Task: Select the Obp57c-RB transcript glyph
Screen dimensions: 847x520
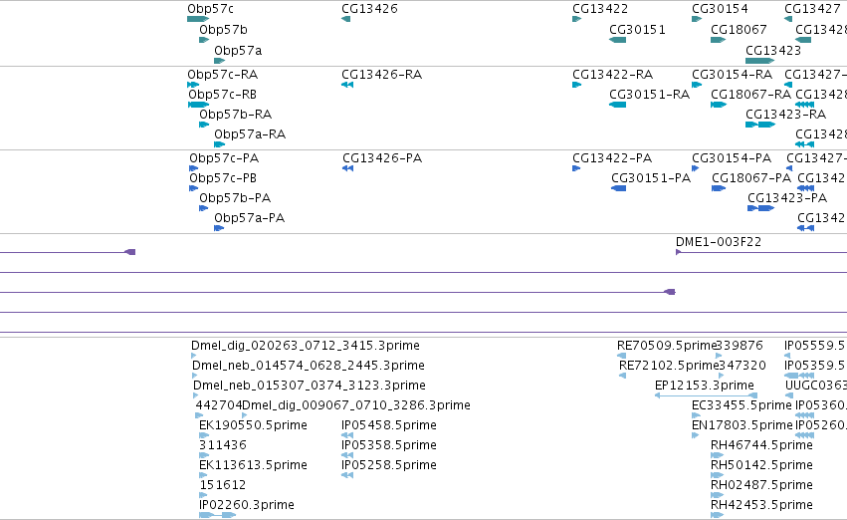Action: [x=198, y=105]
